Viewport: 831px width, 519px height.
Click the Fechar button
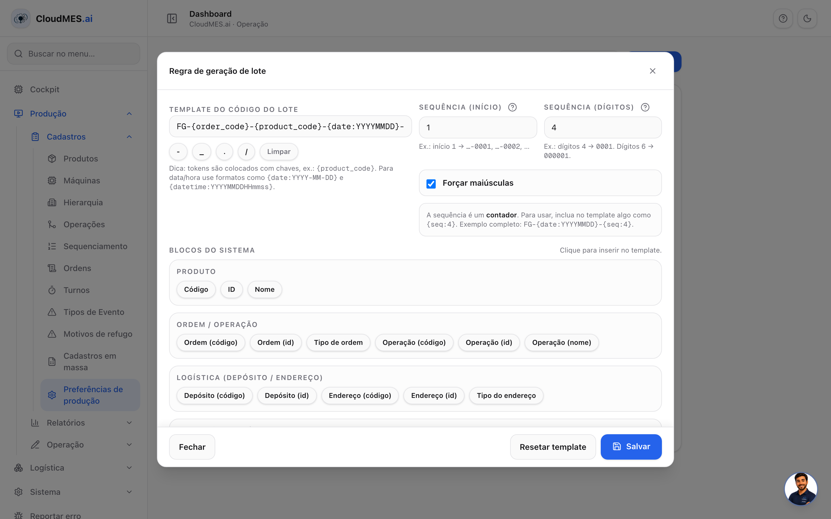[192, 447]
